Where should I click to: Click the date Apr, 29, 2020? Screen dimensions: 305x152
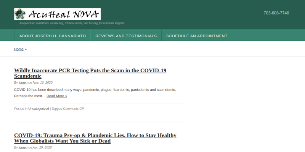42,147
